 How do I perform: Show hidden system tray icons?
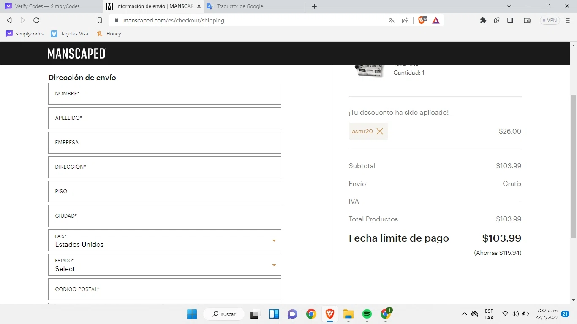tap(464, 314)
